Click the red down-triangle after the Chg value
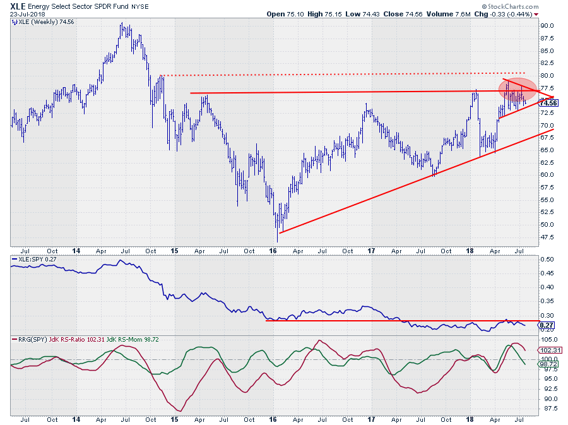 pos(536,13)
